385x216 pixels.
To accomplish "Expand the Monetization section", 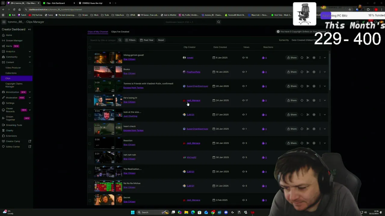I will [x=29, y=92].
